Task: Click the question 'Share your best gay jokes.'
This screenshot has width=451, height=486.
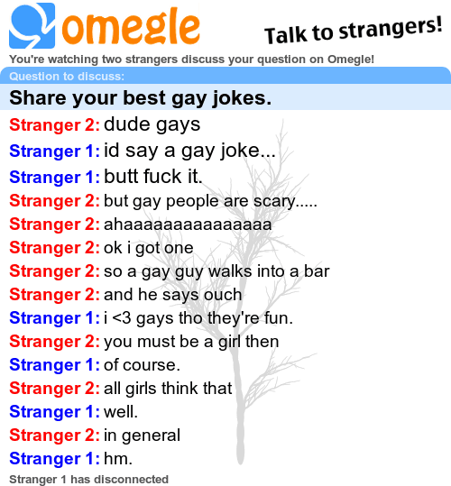Action: tap(141, 98)
